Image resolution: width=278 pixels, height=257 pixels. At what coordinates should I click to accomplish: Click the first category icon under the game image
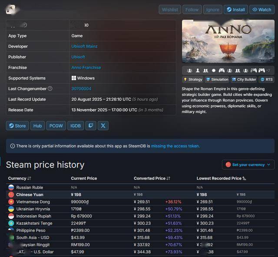[189, 70]
